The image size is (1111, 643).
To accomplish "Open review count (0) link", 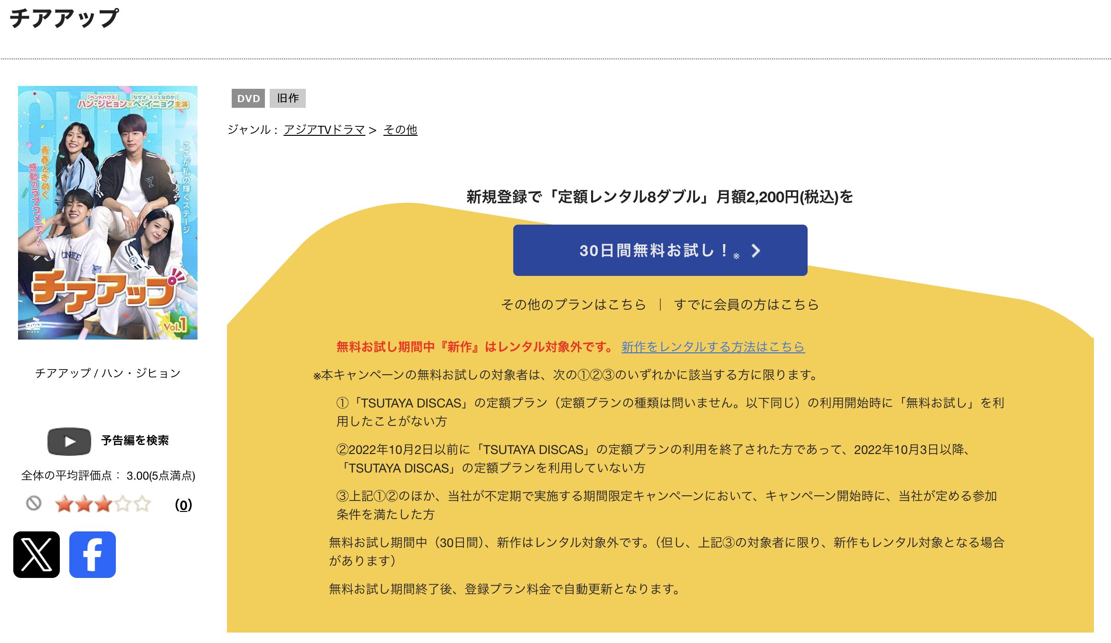I will pyautogui.click(x=183, y=504).
